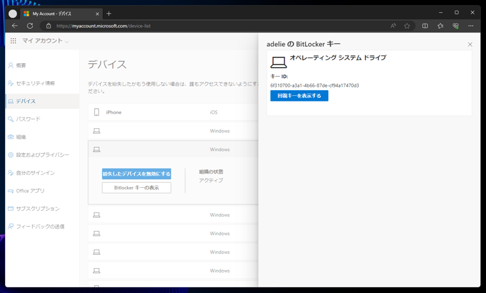Click the browser profile avatar
The width and height of the screenshot is (486, 293).
tap(13, 13)
